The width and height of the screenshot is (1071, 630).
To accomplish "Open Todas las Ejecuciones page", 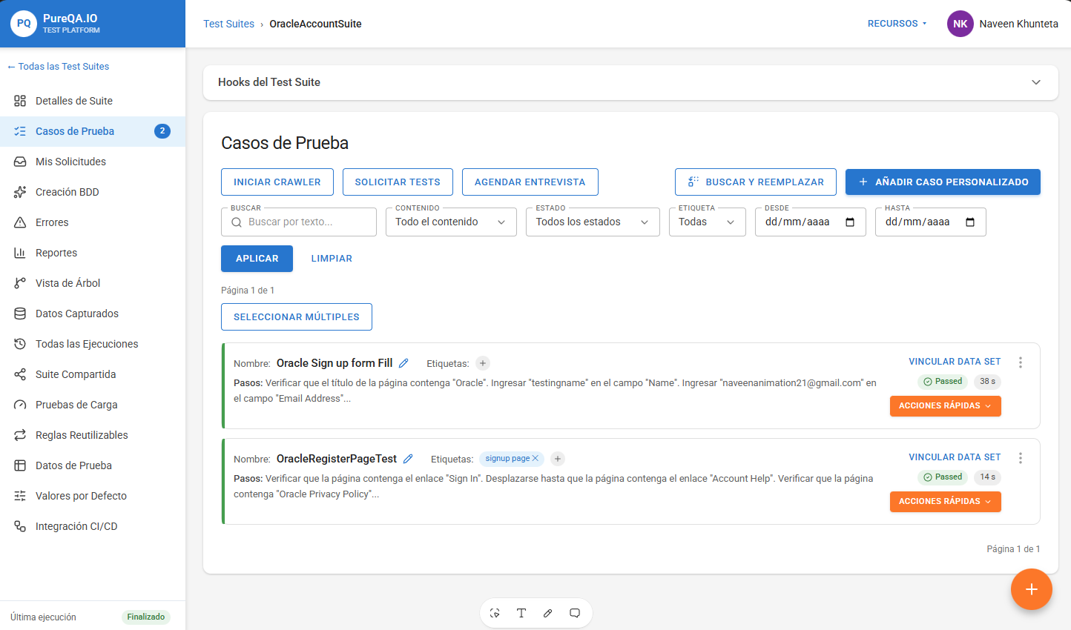I will [x=93, y=344].
